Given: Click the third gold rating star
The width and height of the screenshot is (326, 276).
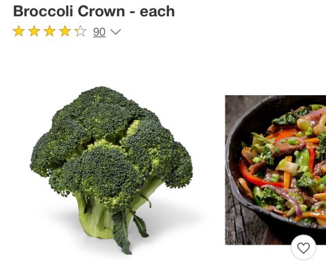Looking at the screenshot, I should (x=50, y=31).
